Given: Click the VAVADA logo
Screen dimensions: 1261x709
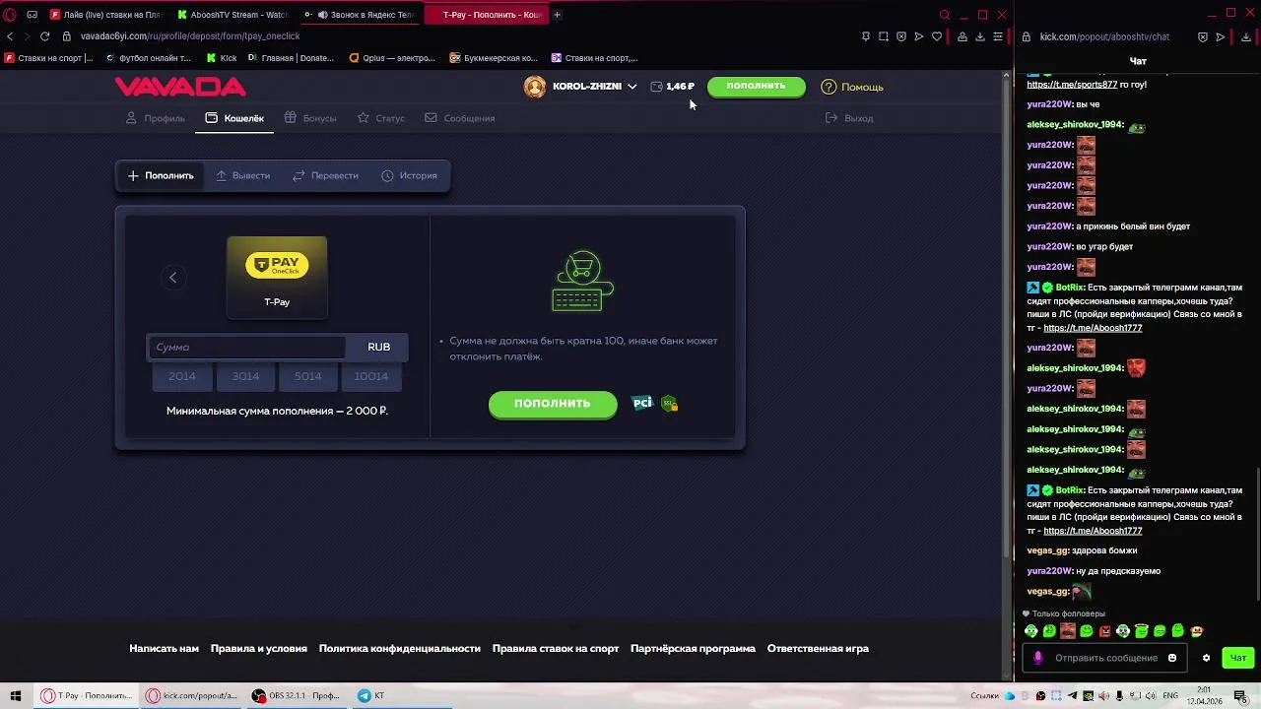Looking at the screenshot, I should (180, 87).
